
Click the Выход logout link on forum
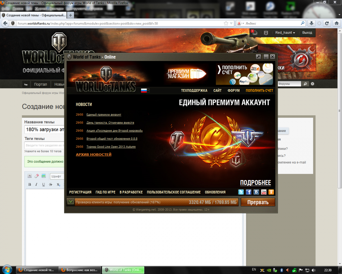tap(307, 33)
